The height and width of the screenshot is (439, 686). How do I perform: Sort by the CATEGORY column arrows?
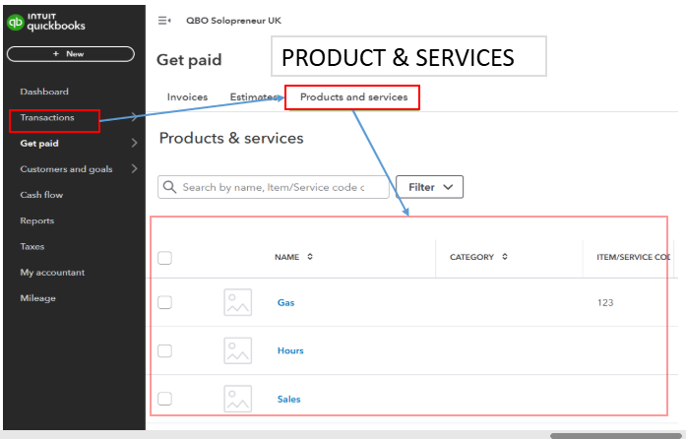click(x=505, y=257)
